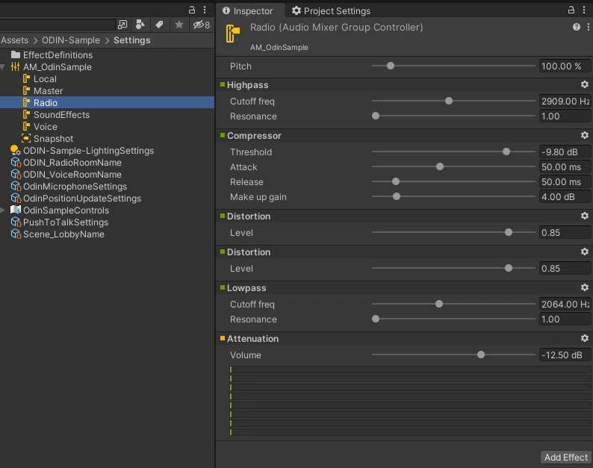Select the OdinMicrophoneSettings asset
This screenshot has width=593, height=468.
point(107,187)
